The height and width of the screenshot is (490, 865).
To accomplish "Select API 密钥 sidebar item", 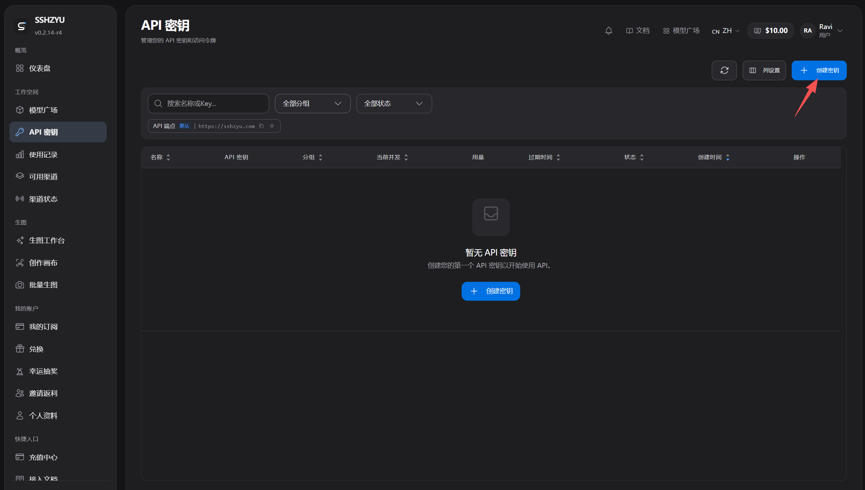I will pyautogui.click(x=58, y=132).
